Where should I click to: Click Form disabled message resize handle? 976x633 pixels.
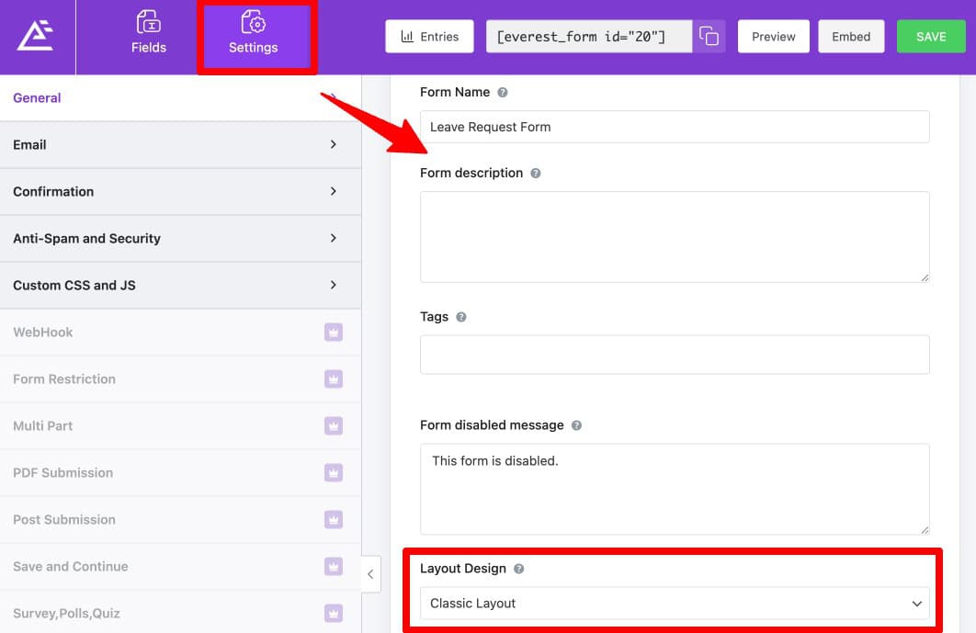925,530
